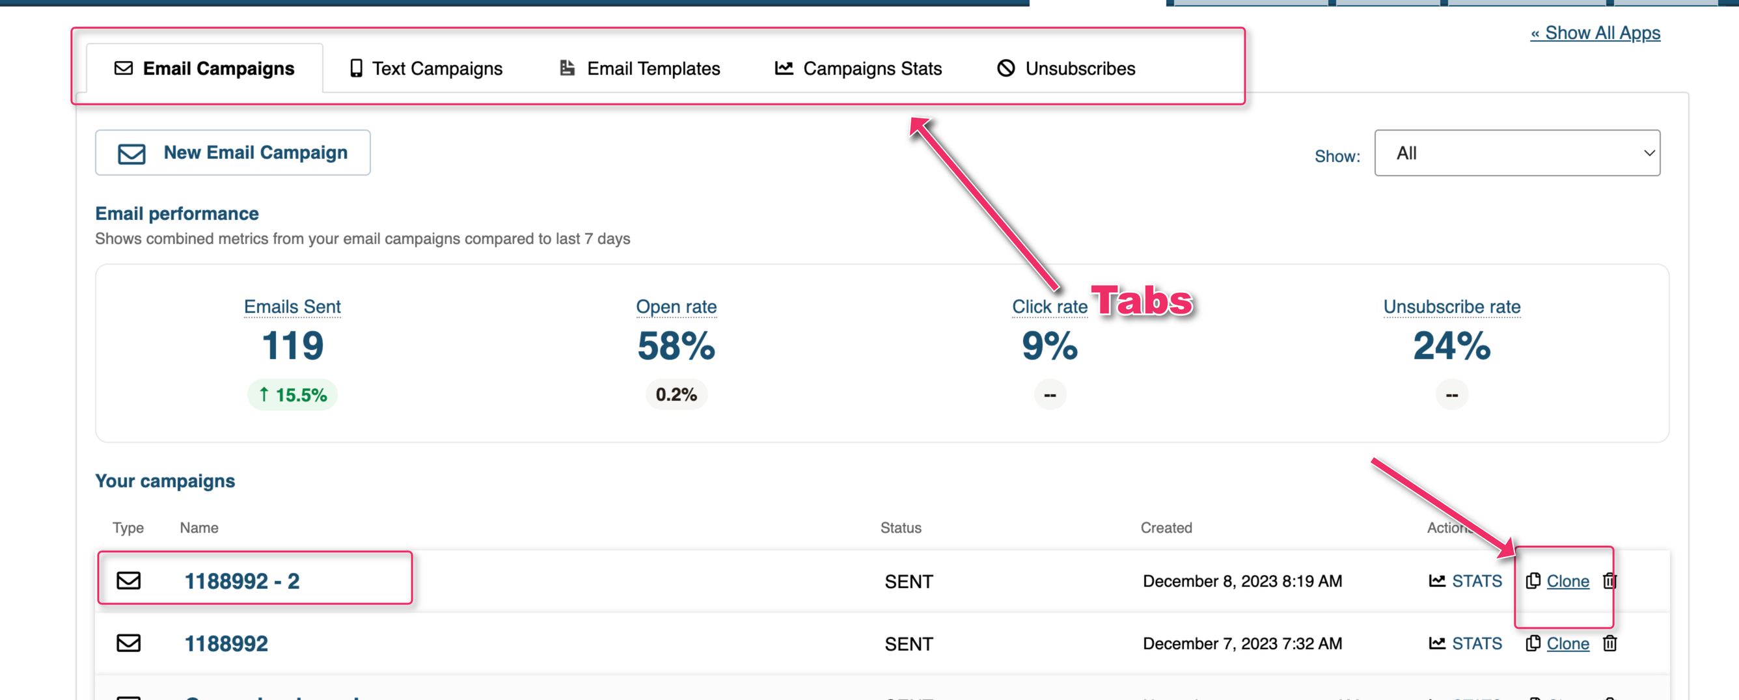Image resolution: width=1739 pixels, height=700 pixels.
Task: Click the envelope icon next to 1188992 - 2
Action: (128, 580)
